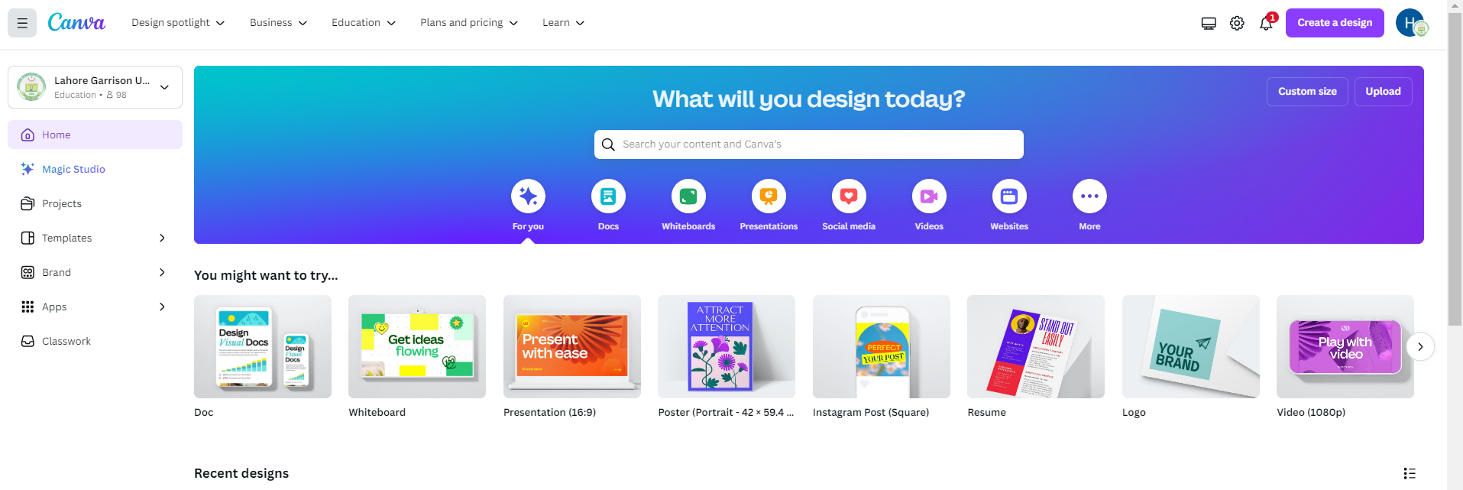Image resolution: width=1463 pixels, height=490 pixels.
Task: Switch recent designs to list view
Action: coord(1410,473)
